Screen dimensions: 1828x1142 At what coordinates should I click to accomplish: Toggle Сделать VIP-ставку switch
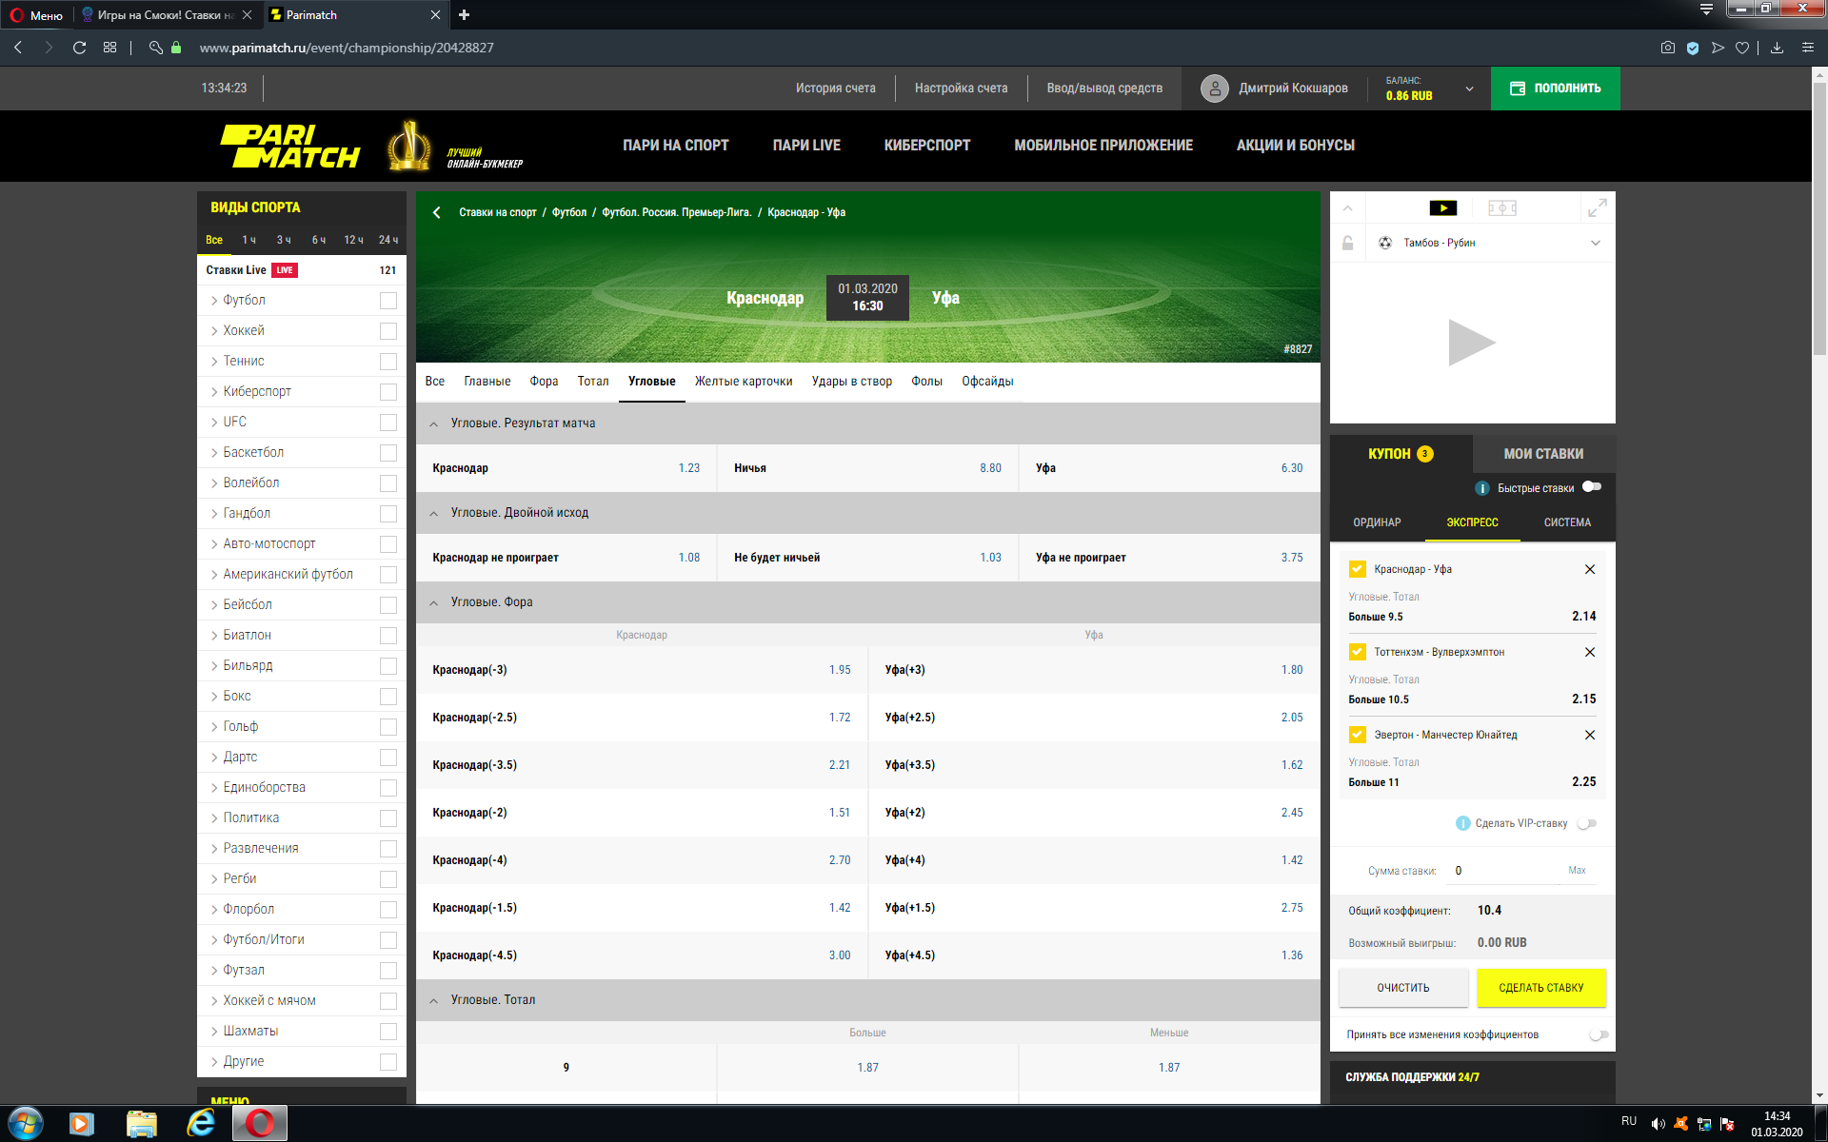[1587, 823]
